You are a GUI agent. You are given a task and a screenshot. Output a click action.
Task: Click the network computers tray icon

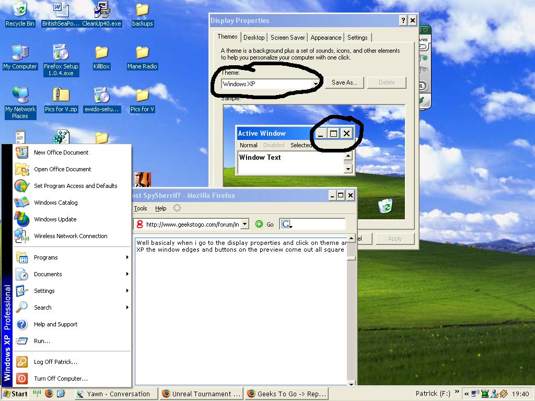coord(475,394)
